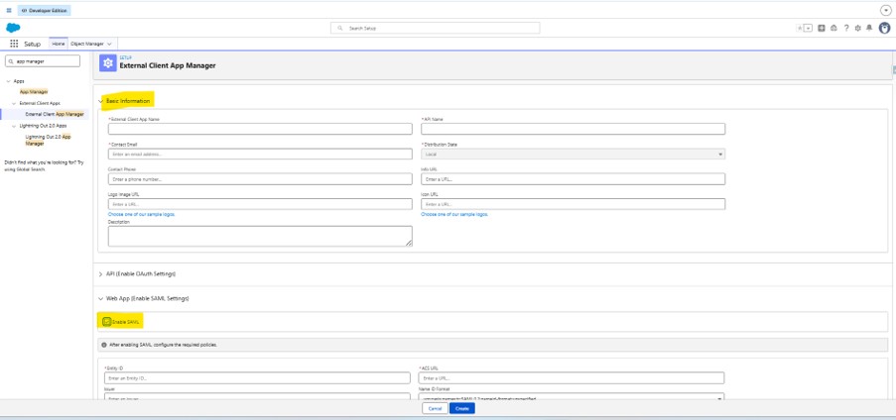
Task: Click the Contact Email field
Action: (260, 155)
